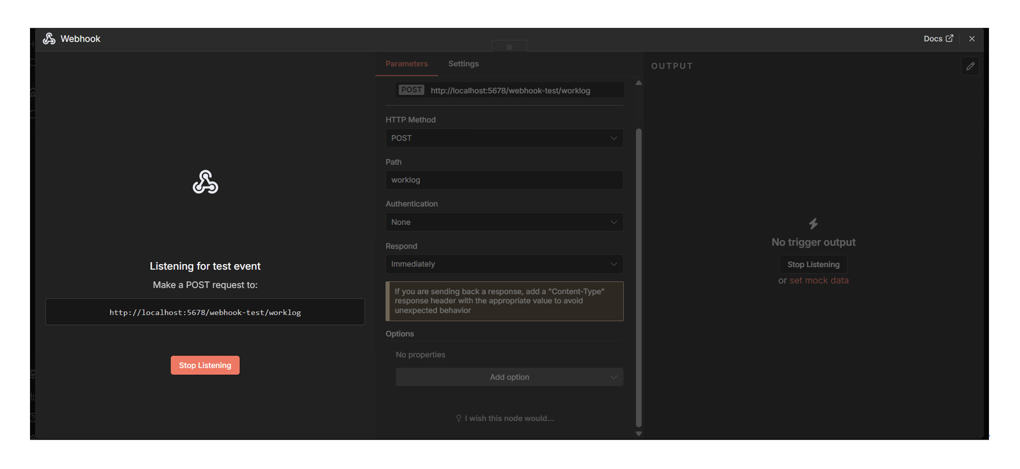Viewport: 1020px width, 469px height.
Task: Copy the test webhook URL in left panel
Action: pyautogui.click(x=205, y=312)
